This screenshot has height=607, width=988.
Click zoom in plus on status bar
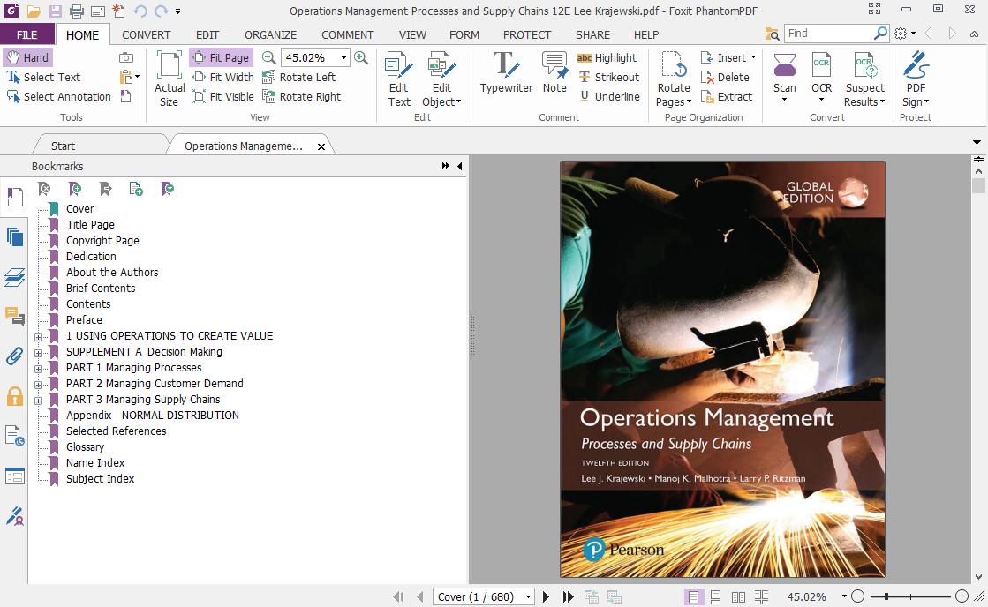point(962,596)
